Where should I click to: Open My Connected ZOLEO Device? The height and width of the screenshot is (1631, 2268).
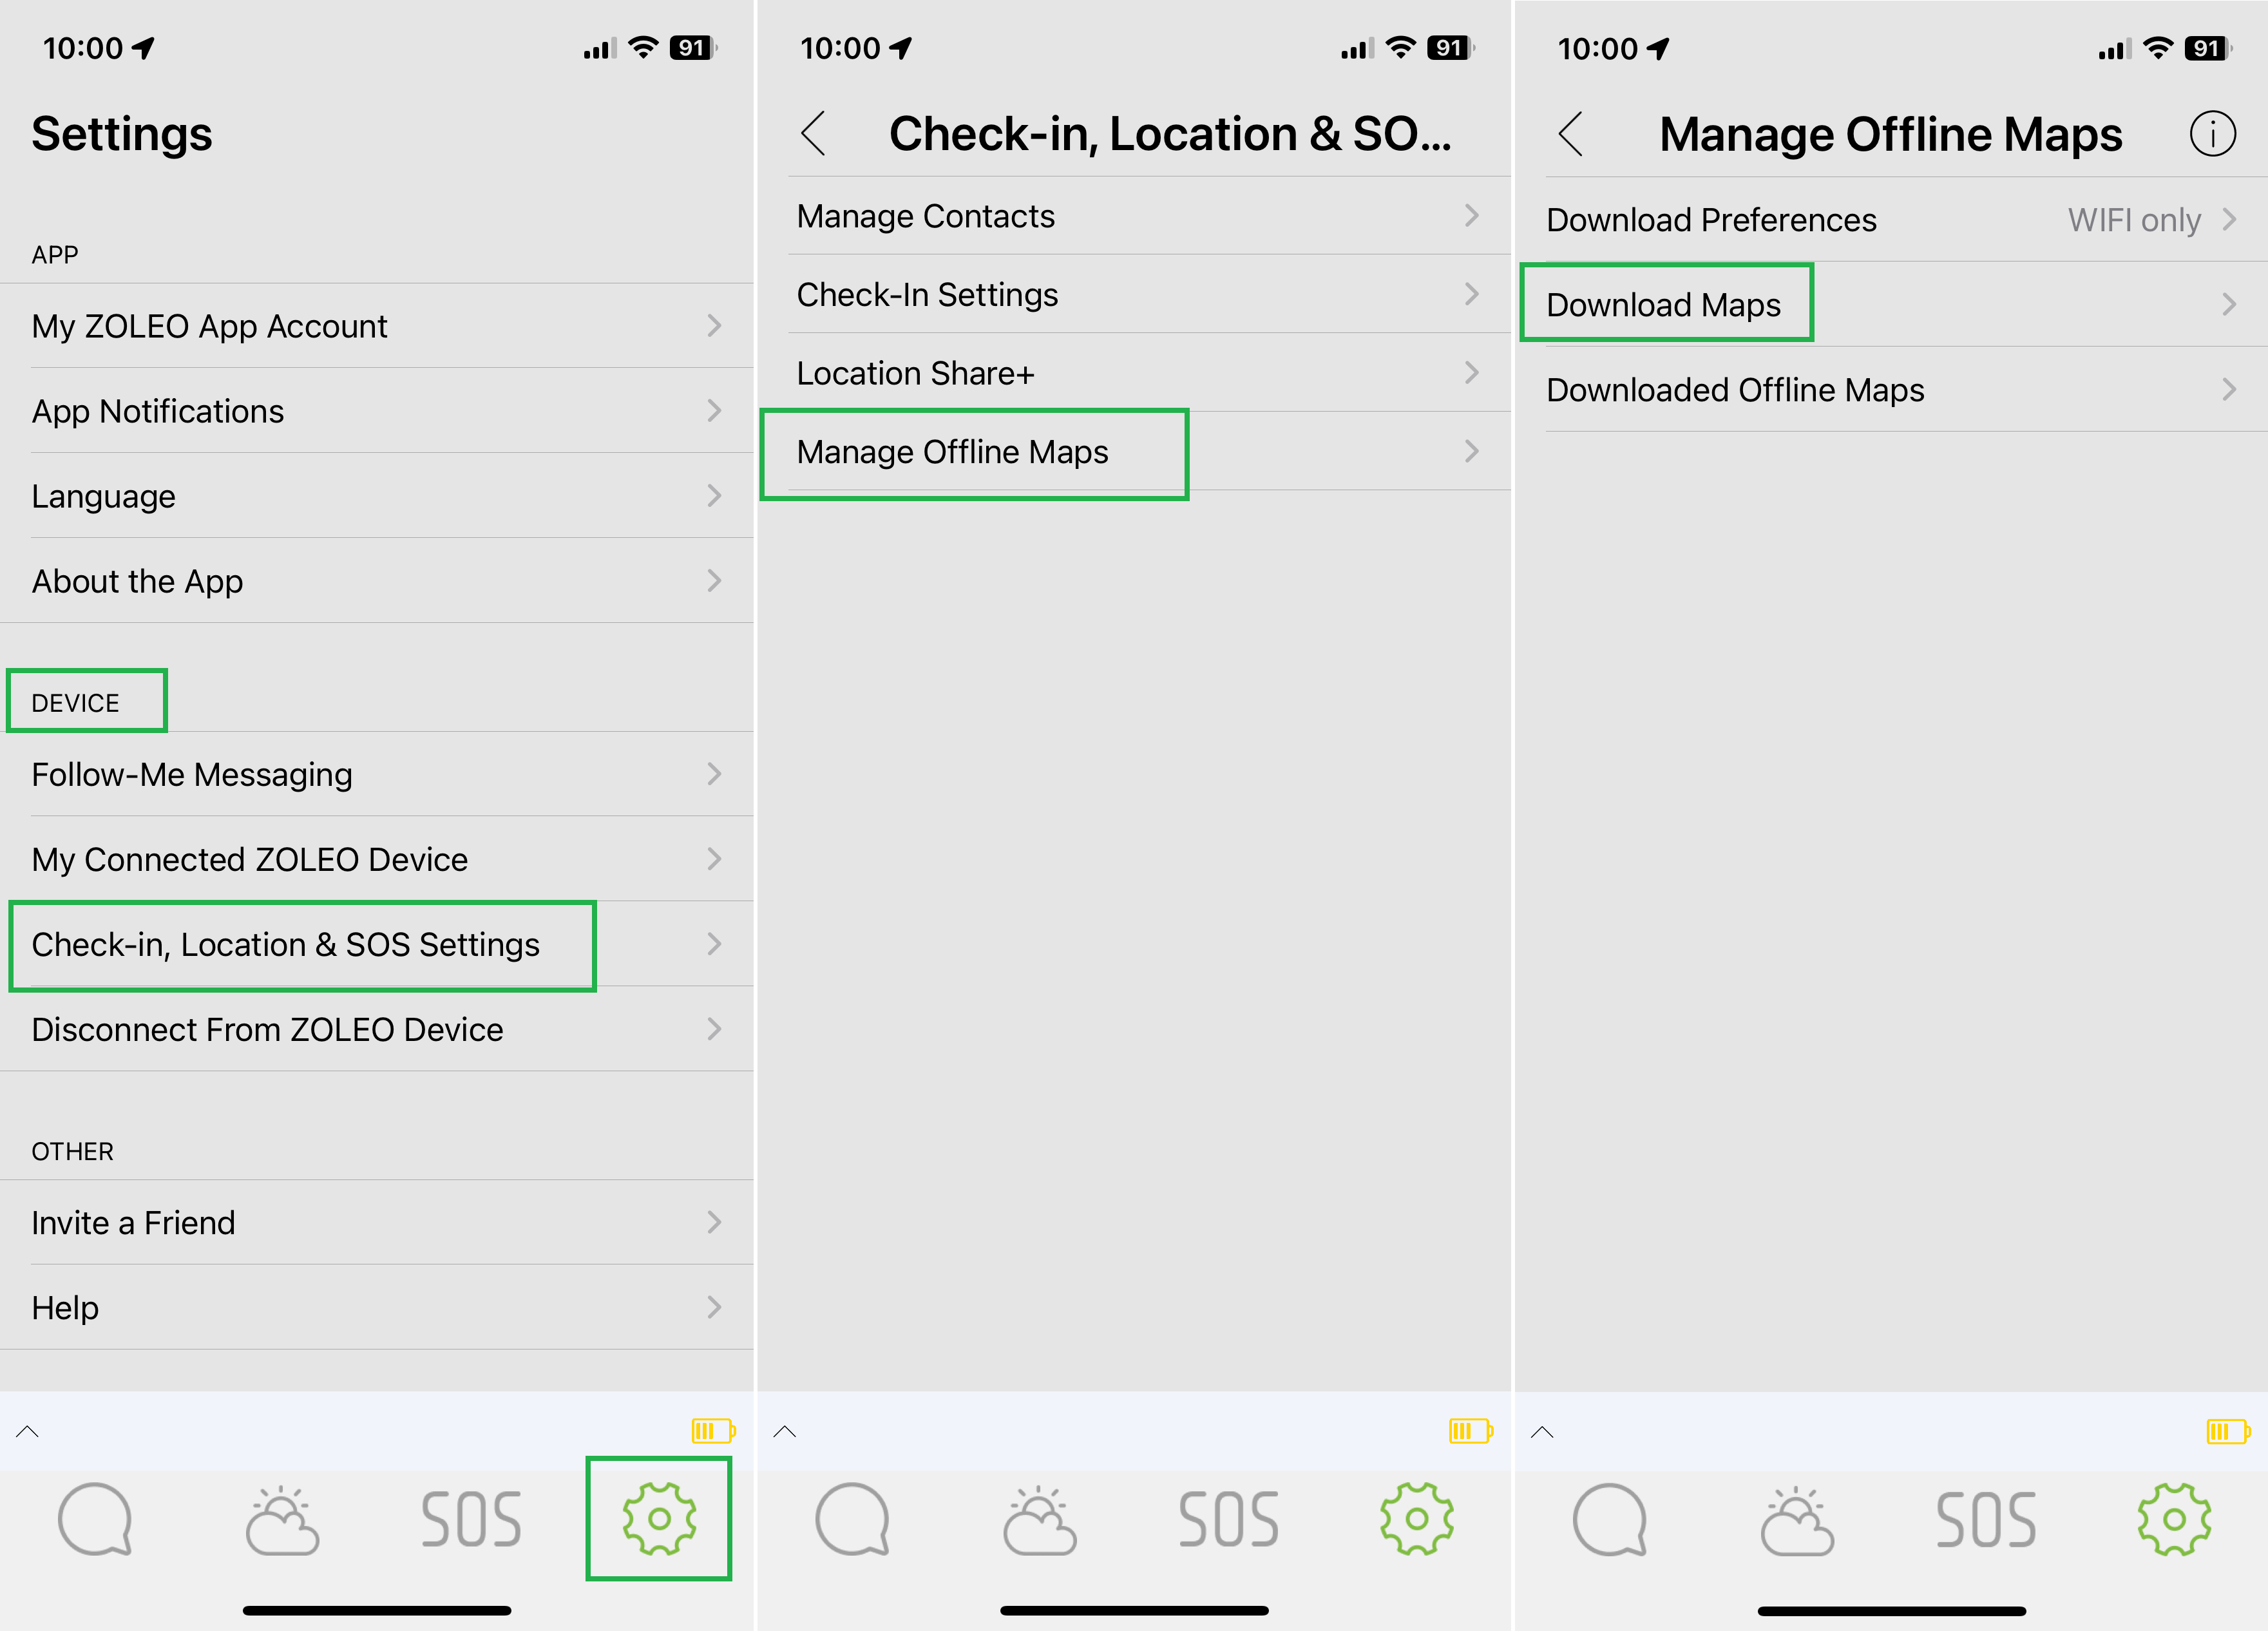tap(377, 859)
